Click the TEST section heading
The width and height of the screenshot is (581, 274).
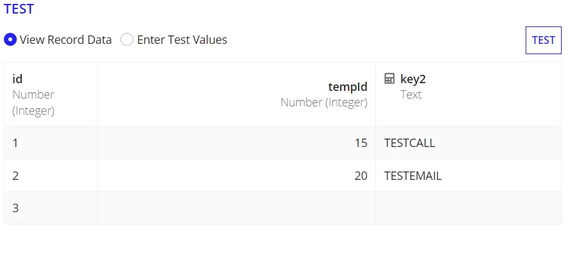(19, 8)
